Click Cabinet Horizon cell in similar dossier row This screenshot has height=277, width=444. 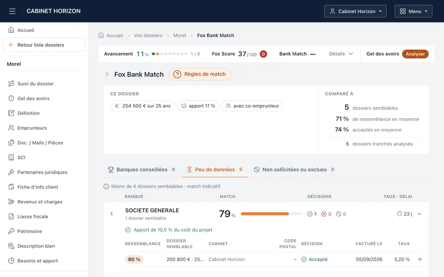226,259
